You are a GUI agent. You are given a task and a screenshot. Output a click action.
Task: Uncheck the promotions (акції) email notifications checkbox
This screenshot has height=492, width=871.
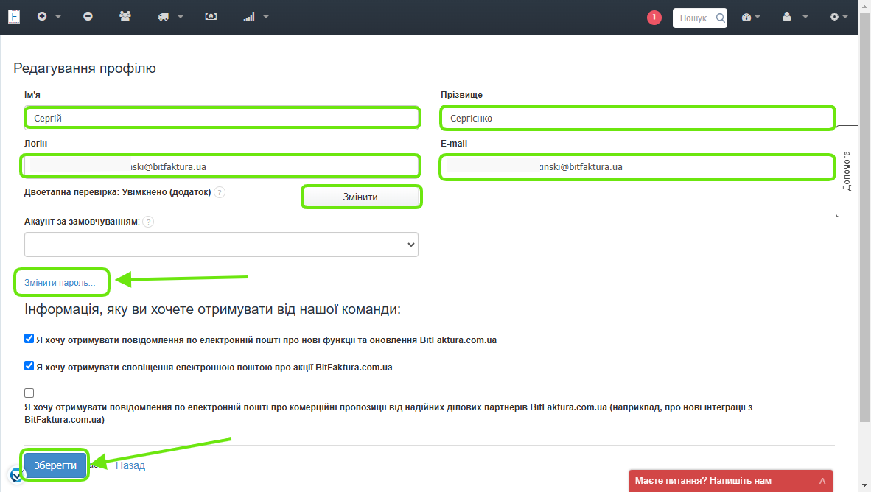[x=29, y=366]
